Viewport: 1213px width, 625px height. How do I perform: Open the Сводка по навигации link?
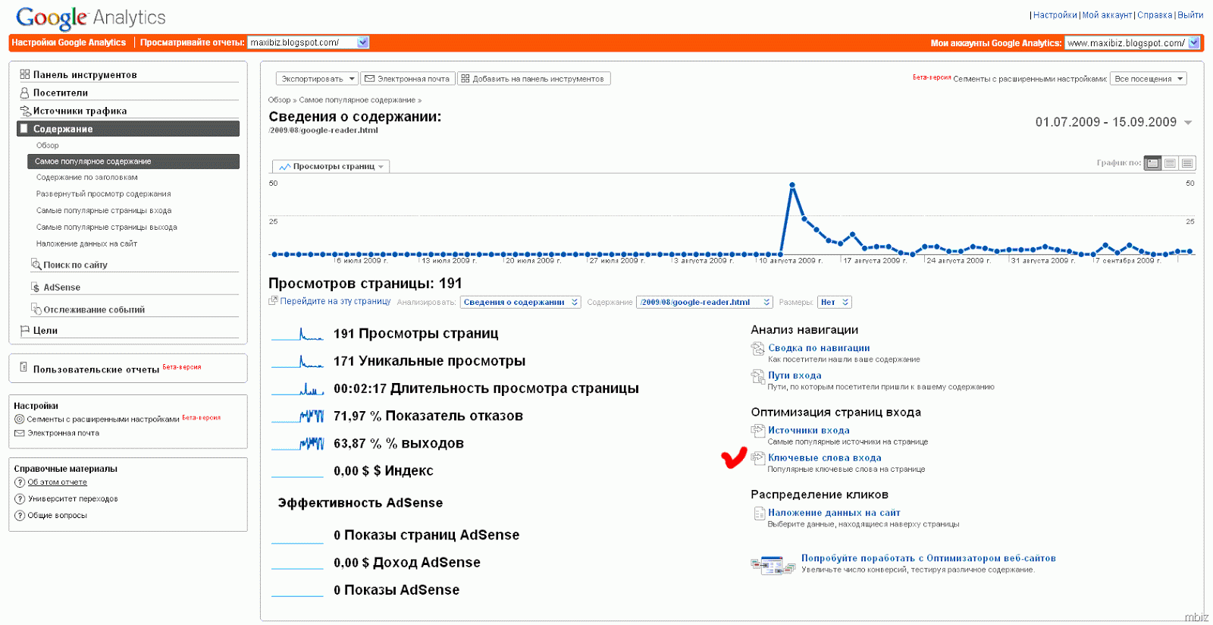click(819, 348)
